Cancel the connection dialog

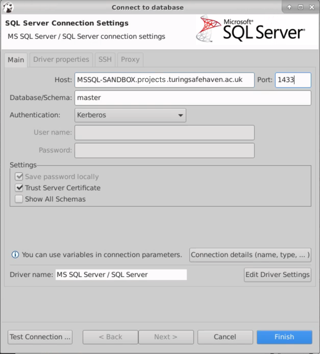pyautogui.click(x=225, y=337)
